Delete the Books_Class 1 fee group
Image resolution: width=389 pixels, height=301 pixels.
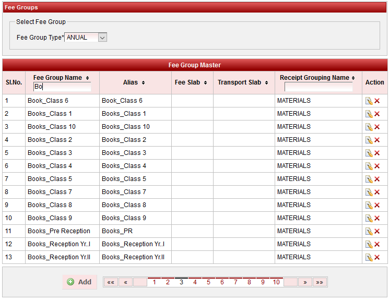377,114
